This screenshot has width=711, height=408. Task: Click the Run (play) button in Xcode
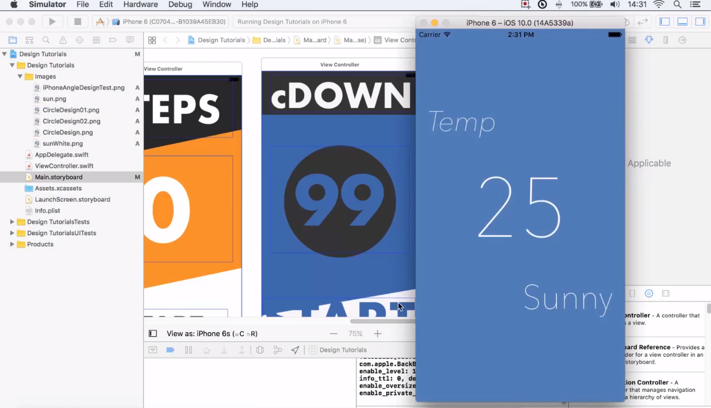(x=52, y=22)
